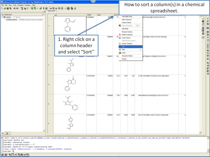This screenshot has width=210, height=157.
Task: Select the substructure table in the tree
Action: [11, 20]
